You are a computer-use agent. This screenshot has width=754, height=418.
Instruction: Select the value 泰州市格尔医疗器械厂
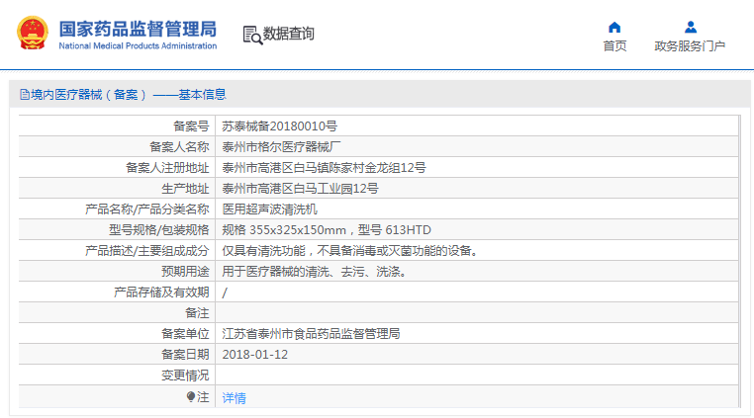coord(281,147)
